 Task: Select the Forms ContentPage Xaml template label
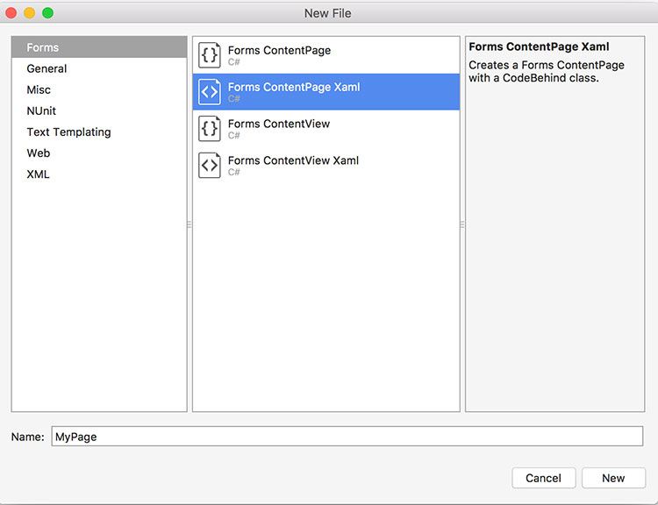point(294,87)
